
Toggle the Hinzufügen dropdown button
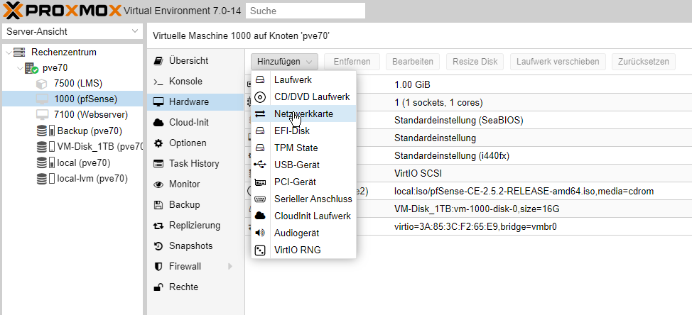284,62
